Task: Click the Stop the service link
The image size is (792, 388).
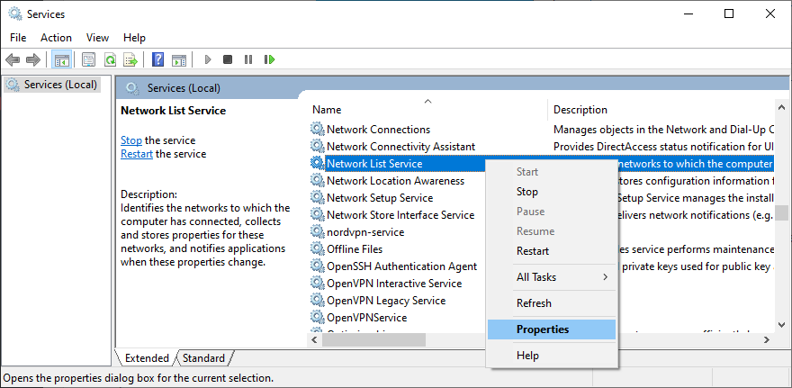Action: pos(131,140)
